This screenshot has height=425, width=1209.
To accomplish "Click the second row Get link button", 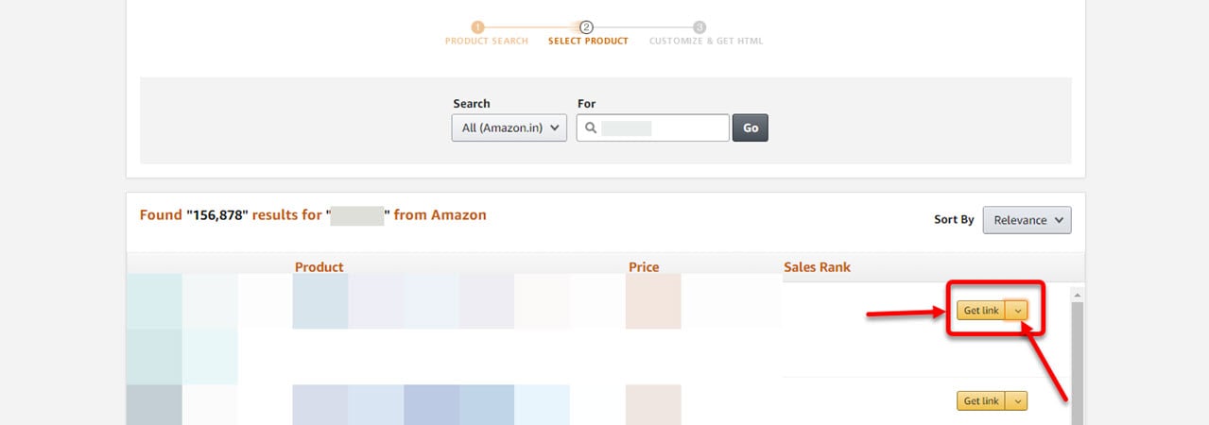I will click(x=981, y=401).
